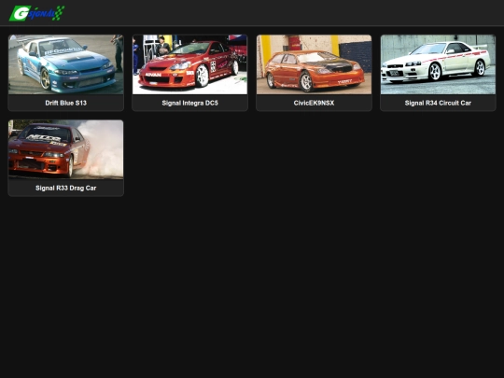The image size is (504, 378).
Task: Click the "Signal R34 Circuit Car" title
Action: click(x=438, y=103)
